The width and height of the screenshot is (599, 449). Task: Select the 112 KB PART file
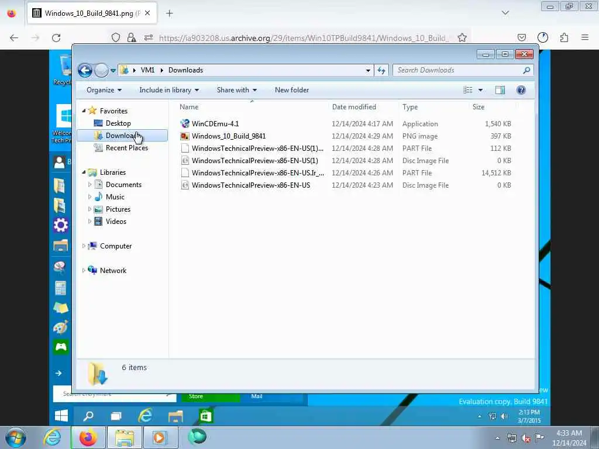(x=346, y=148)
